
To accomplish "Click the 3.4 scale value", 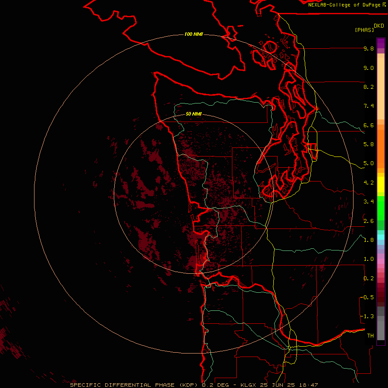I will click(x=369, y=202).
